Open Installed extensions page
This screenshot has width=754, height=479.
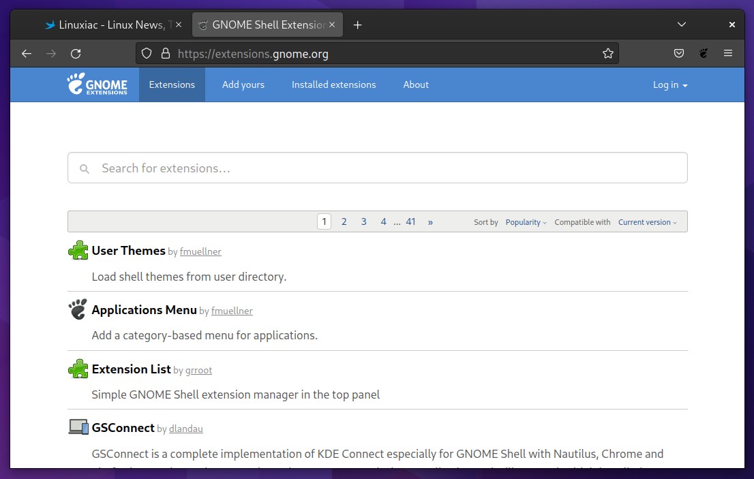point(334,84)
